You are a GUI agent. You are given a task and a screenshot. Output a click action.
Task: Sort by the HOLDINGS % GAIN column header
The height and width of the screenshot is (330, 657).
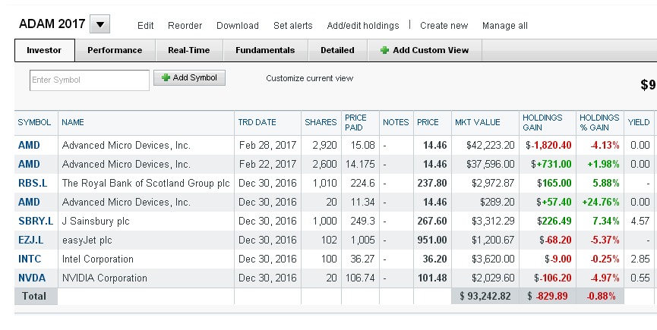click(599, 123)
